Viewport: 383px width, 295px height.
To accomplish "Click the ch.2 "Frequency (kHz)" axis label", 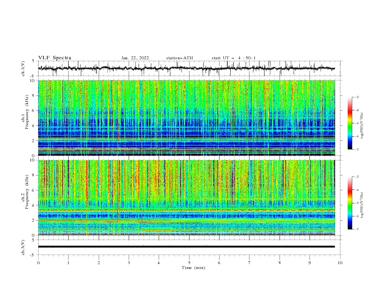I will (27, 192).
